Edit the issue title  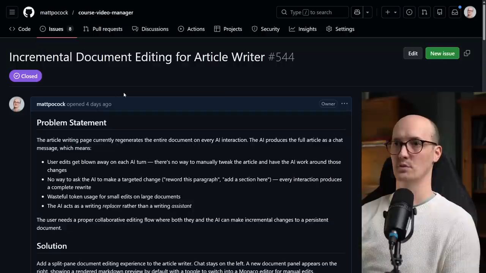click(413, 53)
